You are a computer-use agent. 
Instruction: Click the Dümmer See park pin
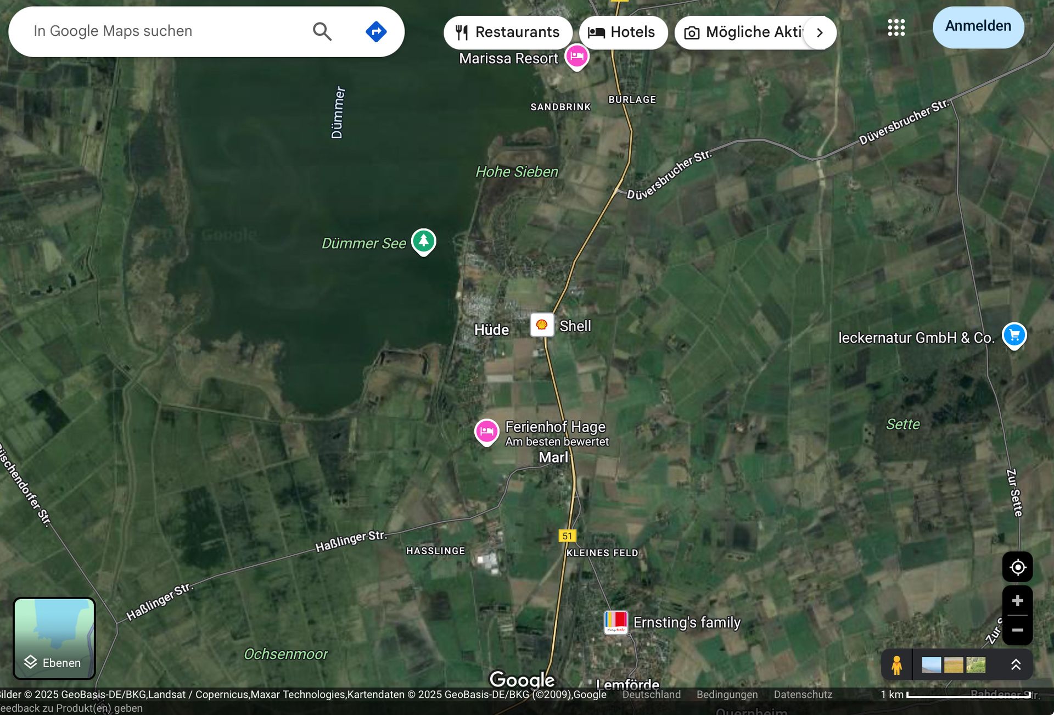[x=424, y=241]
